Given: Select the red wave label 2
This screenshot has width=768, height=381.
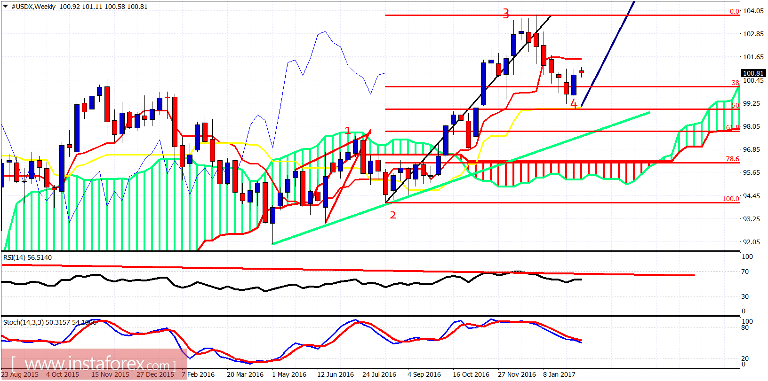Looking at the screenshot, I should click(x=393, y=215).
